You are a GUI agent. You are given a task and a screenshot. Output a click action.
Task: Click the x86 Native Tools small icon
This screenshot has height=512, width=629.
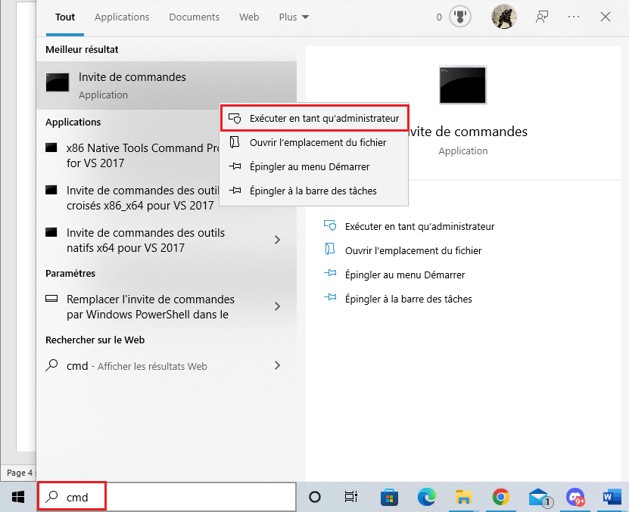51,147
